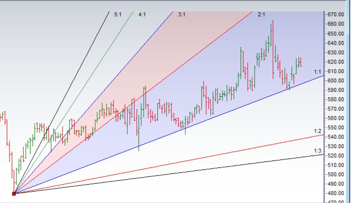This screenshot has width=351, height=203.
Task: Select the 1:2 fan line label
Action: pos(317,131)
